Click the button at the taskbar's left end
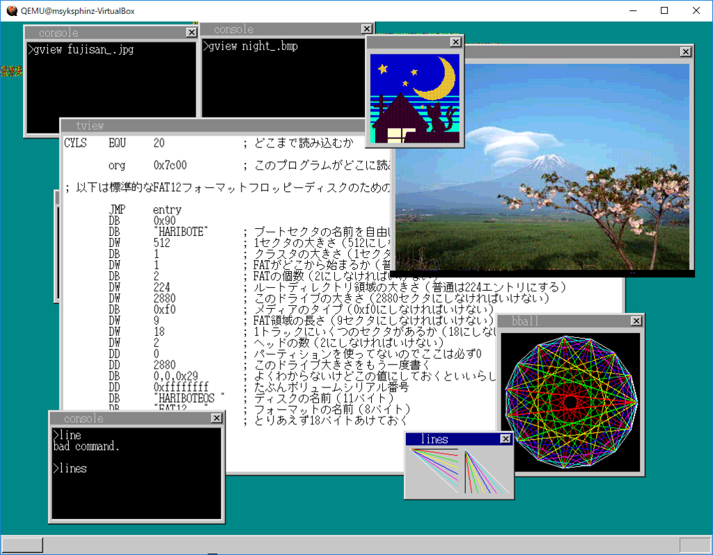This screenshot has width=713, height=555. [22, 545]
